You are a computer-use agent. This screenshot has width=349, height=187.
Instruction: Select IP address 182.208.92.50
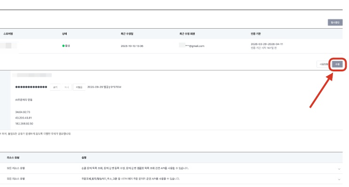click(24, 124)
